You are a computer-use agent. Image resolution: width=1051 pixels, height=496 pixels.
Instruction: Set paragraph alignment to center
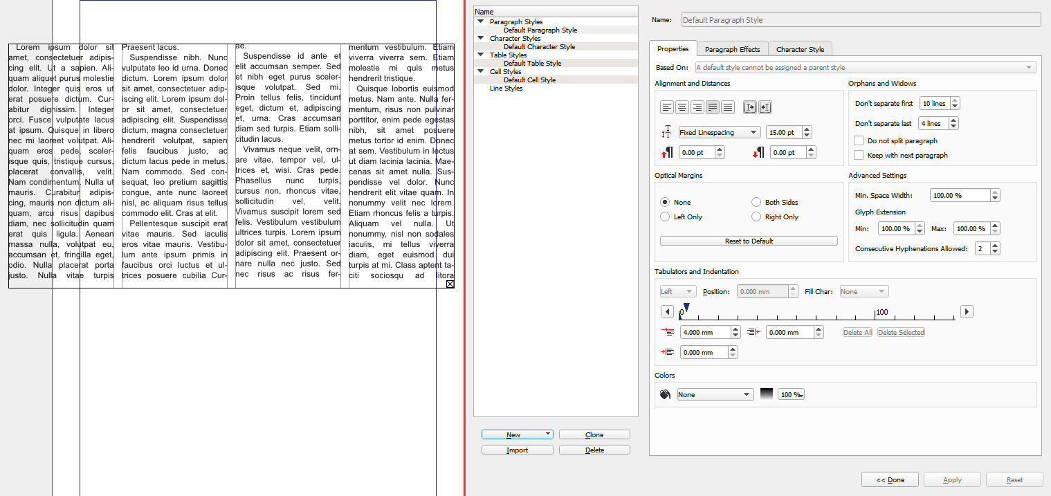click(682, 107)
